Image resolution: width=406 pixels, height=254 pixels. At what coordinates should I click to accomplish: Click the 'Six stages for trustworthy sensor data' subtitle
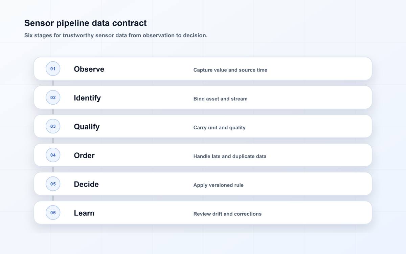[x=116, y=35]
